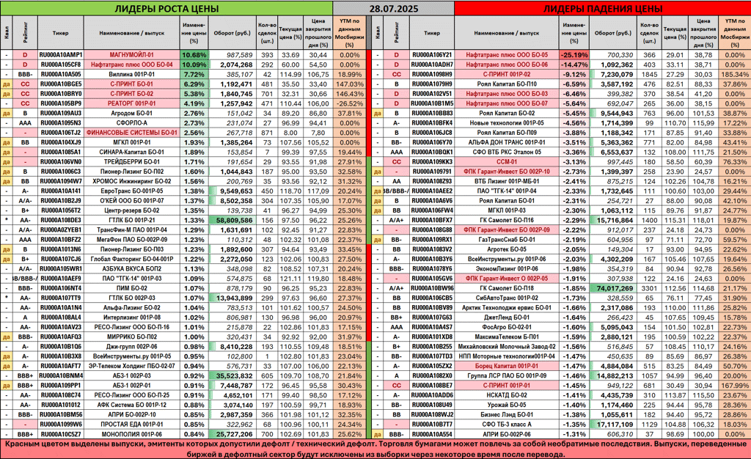Select the ФИНАНСОВЫЕ СИСТЕМЫ БО-01 cell
This screenshot has height=459, width=751.
click(131, 132)
